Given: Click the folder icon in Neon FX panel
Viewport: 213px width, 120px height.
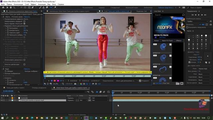Looking at the screenshot, I should [177, 83].
